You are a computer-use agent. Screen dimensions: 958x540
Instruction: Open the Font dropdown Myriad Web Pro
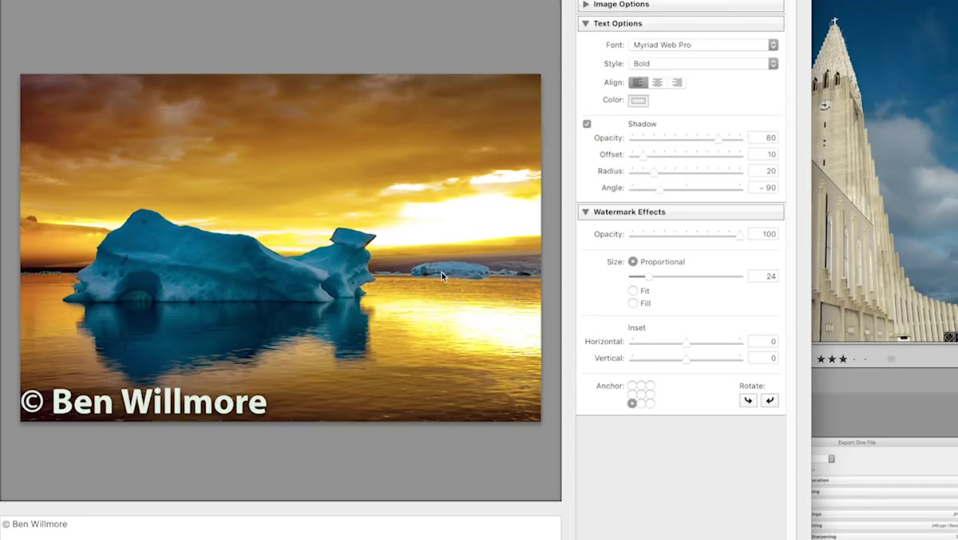point(703,45)
